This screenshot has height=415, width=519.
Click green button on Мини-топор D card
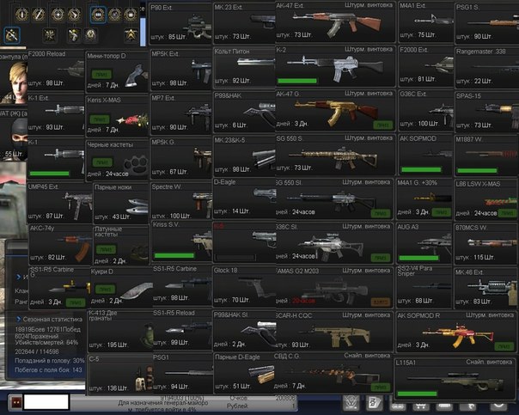click(x=101, y=74)
